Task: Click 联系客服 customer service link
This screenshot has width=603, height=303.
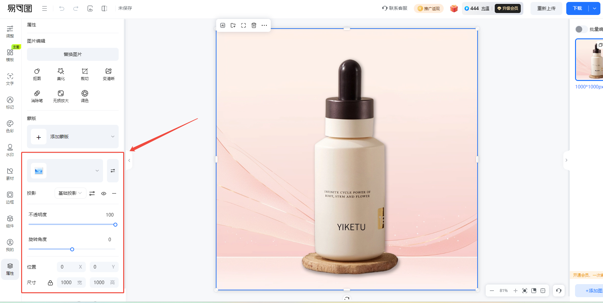Action: click(395, 8)
